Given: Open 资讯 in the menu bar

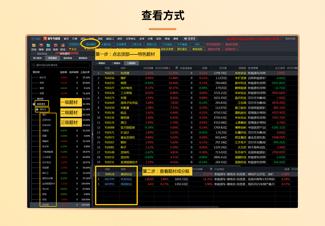Looking at the screenshot, I should tap(120, 39).
